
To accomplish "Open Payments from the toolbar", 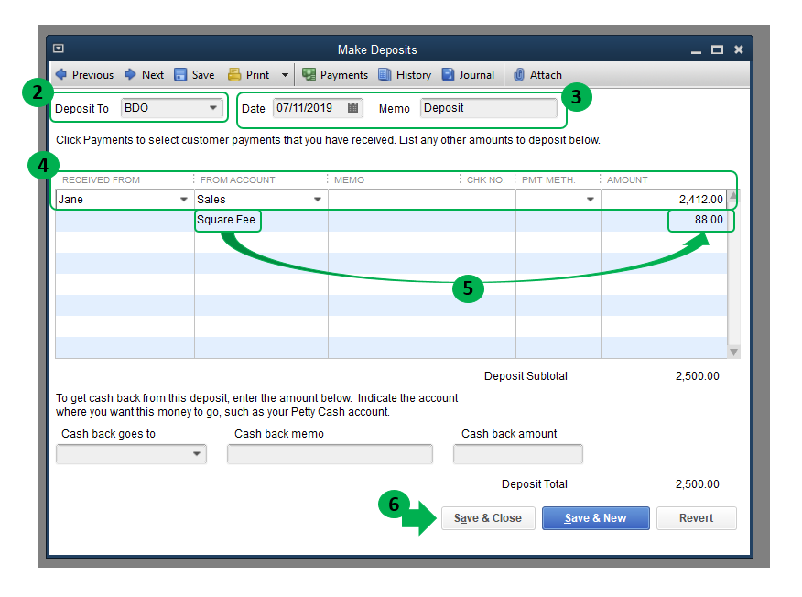I will tap(335, 75).
